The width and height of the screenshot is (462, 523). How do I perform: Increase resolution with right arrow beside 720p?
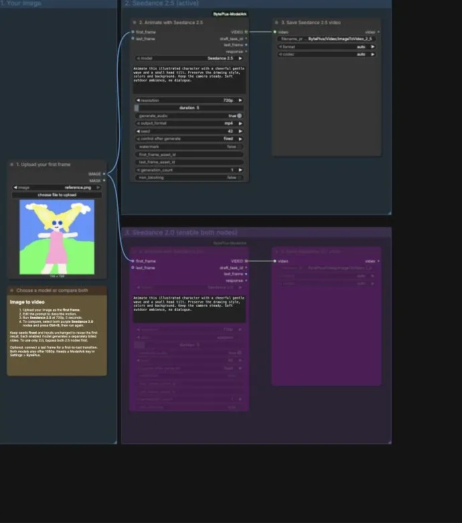(240, 100)
